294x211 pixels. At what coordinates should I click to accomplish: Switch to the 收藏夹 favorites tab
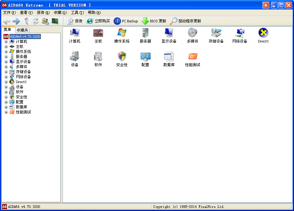[x=22, y=30]
